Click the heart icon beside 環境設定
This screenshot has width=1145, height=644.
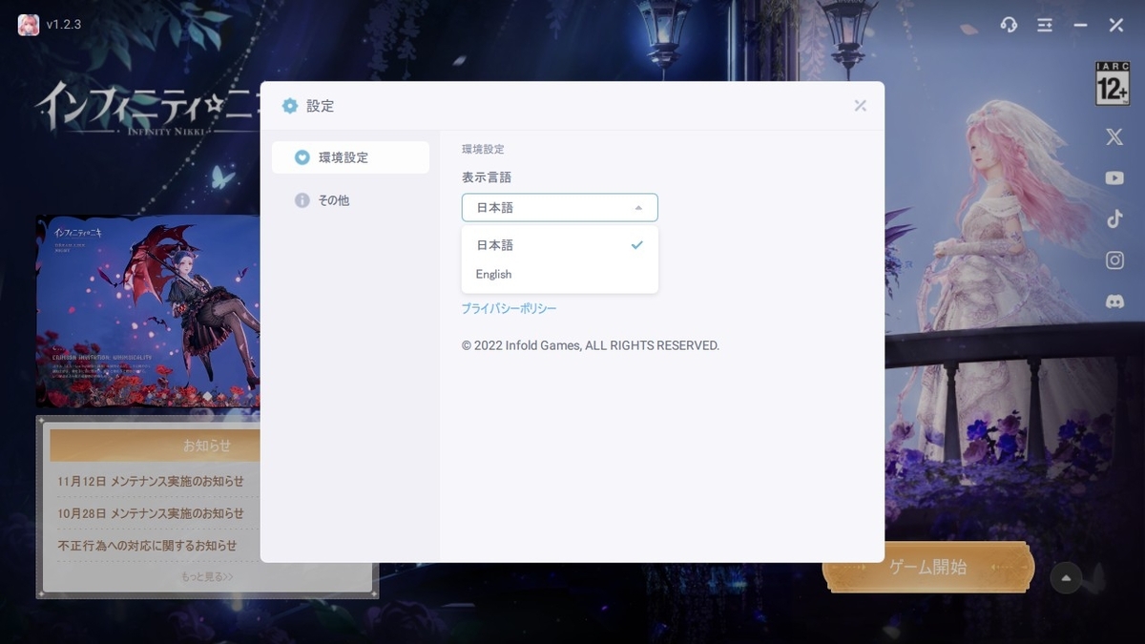click(x=302, y=157)
